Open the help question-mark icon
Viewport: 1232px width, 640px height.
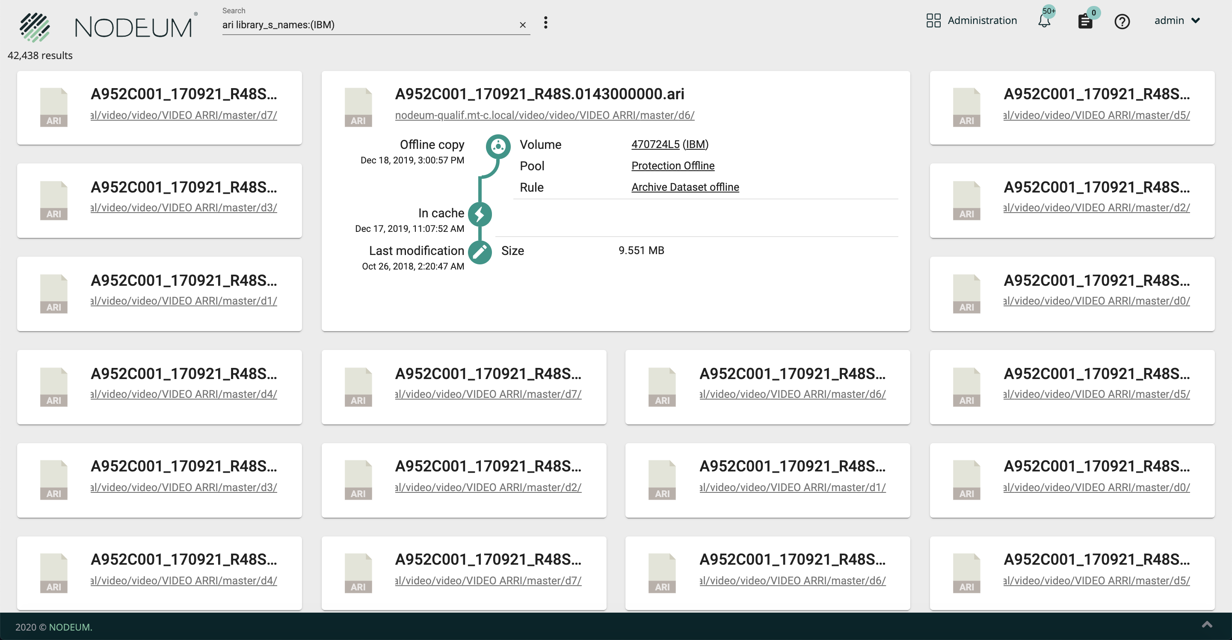1122,21
